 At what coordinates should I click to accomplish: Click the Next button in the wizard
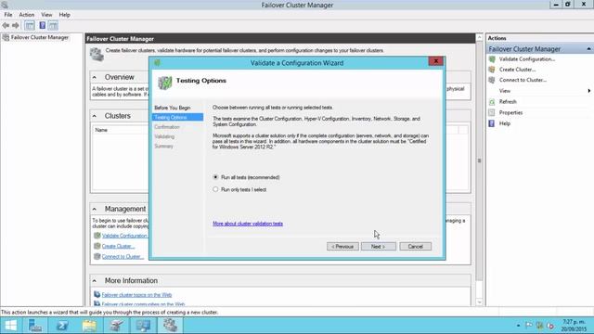pos(378,247)
